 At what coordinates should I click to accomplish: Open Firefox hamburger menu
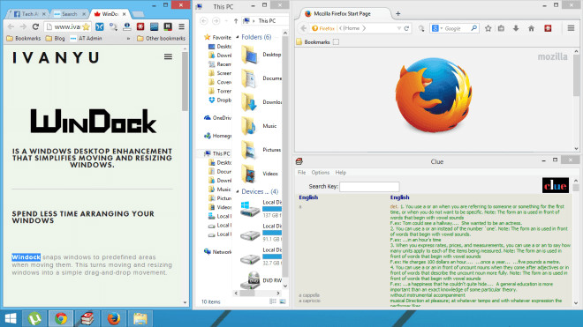[x=571, y=28]
